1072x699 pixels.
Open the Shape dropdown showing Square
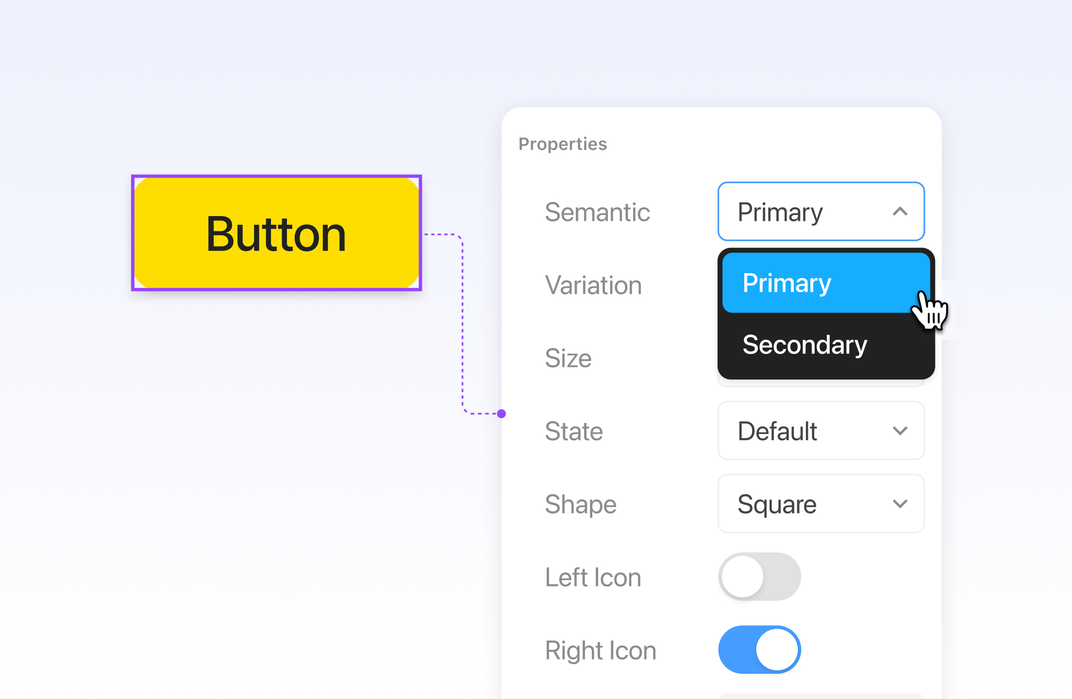[821, 503]
